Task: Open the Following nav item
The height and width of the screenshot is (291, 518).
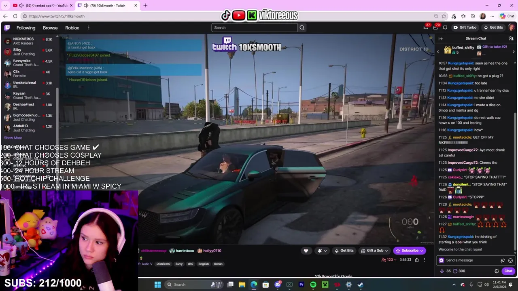Action: click(26, 27)
